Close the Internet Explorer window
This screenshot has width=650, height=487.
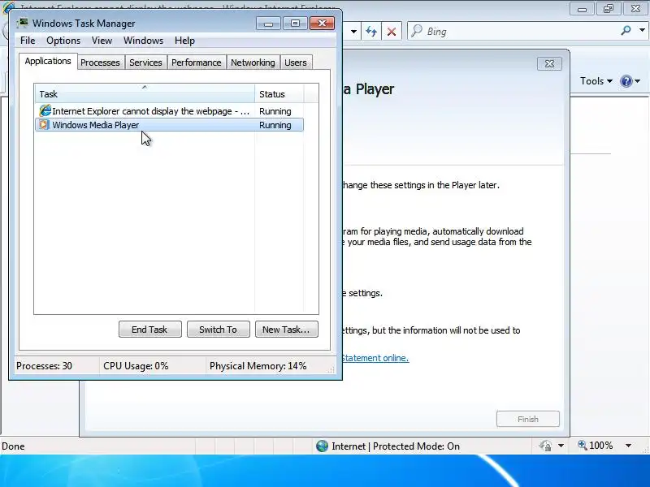click(635, 8)
